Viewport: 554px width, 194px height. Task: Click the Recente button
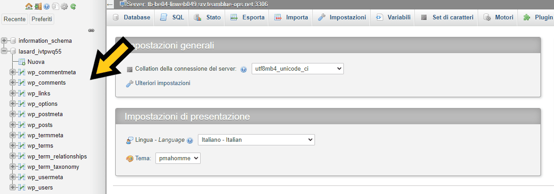[x=14, y=19]
